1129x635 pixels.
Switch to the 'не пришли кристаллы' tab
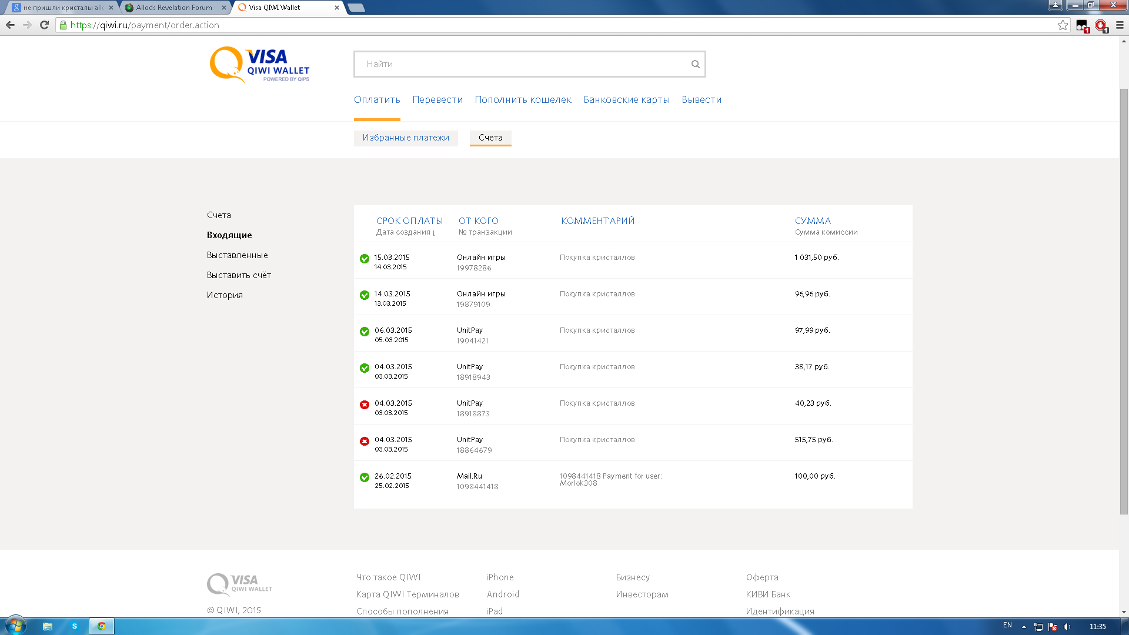pyautogui.click(x=62, y=8)
